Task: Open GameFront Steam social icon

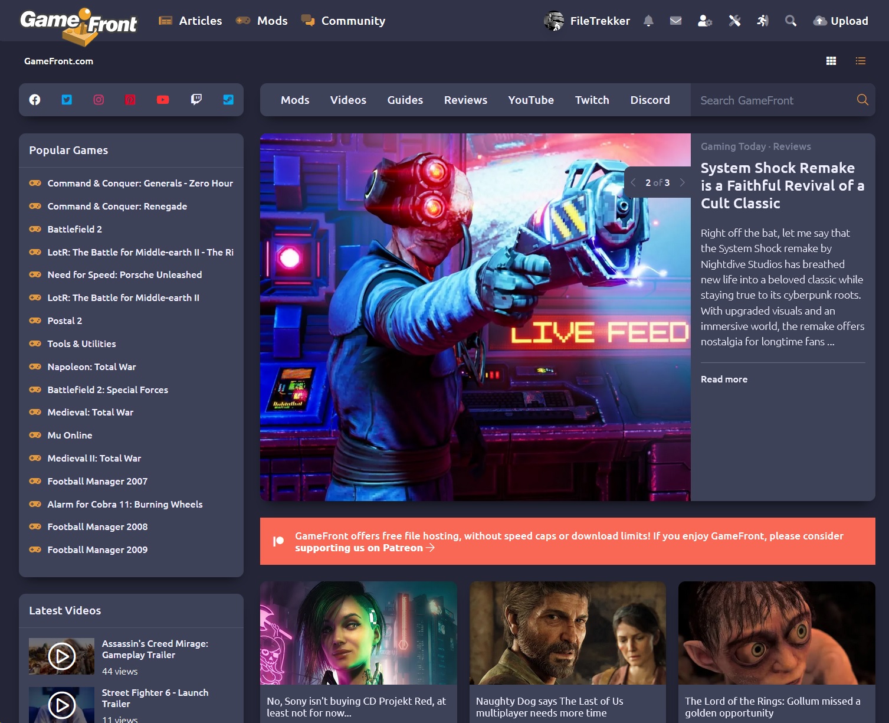Action: pyautogui.click(x=228, y=100)
